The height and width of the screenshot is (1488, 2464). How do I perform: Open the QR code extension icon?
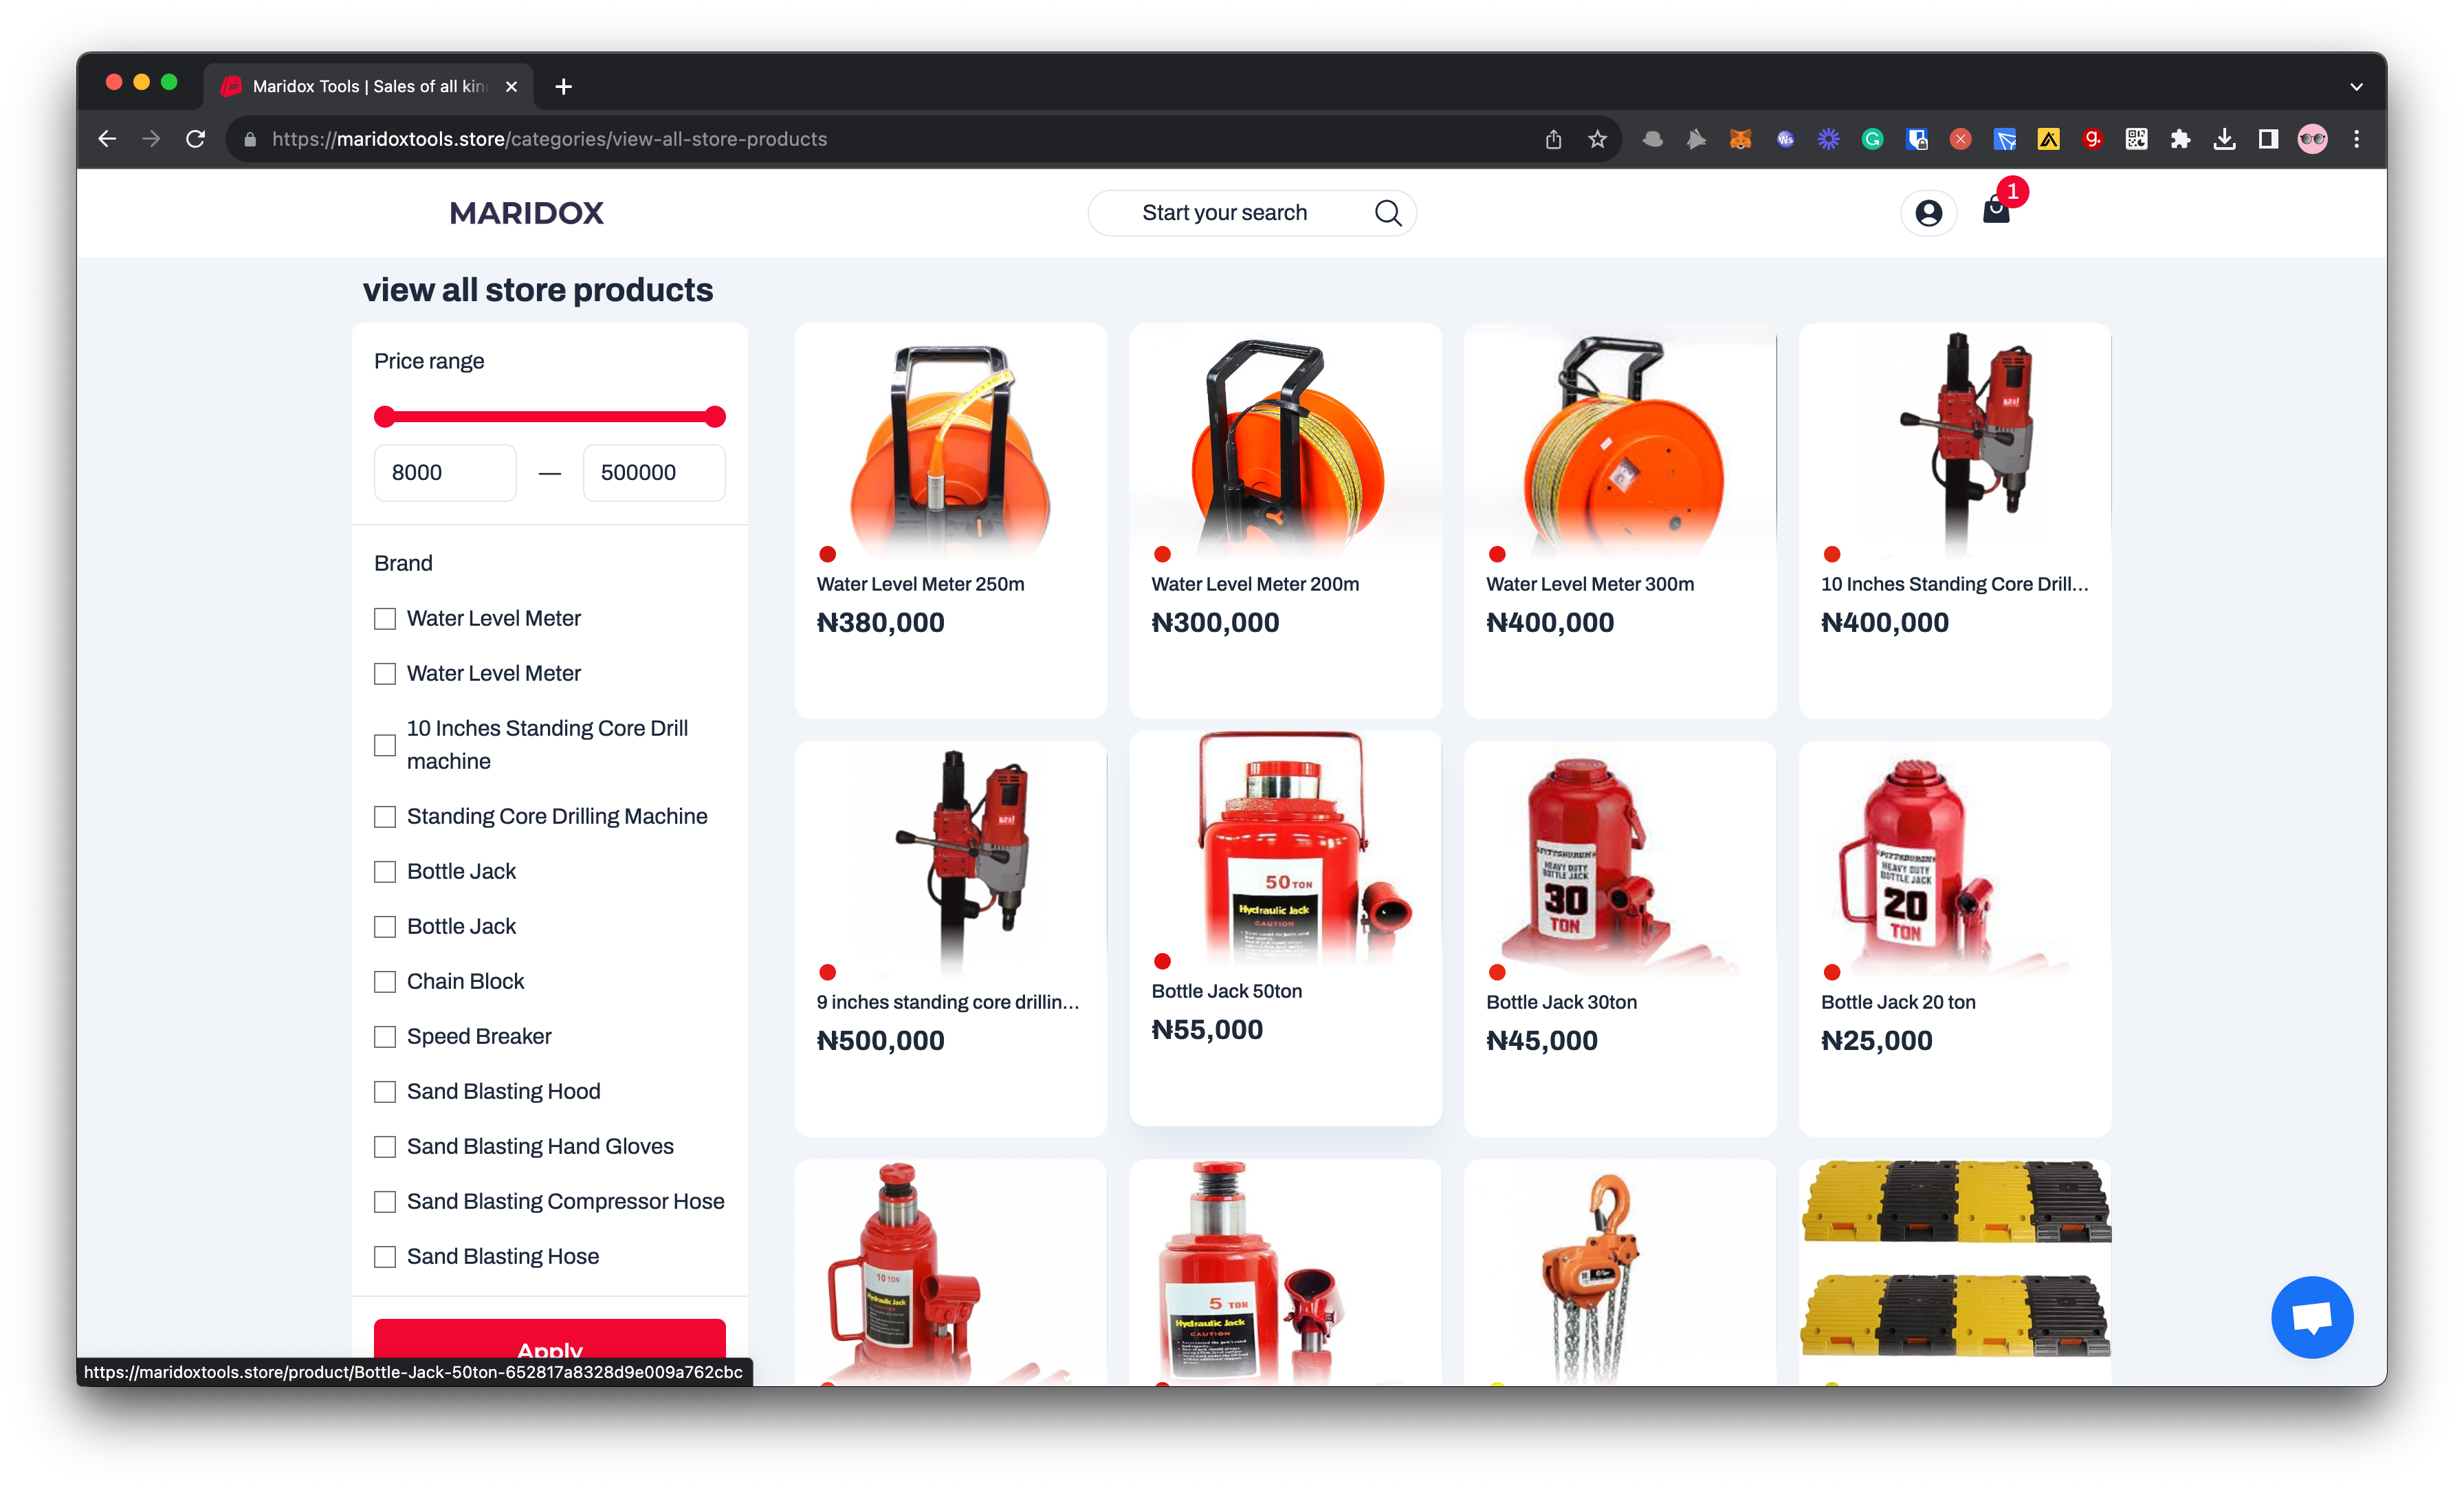2136,139
